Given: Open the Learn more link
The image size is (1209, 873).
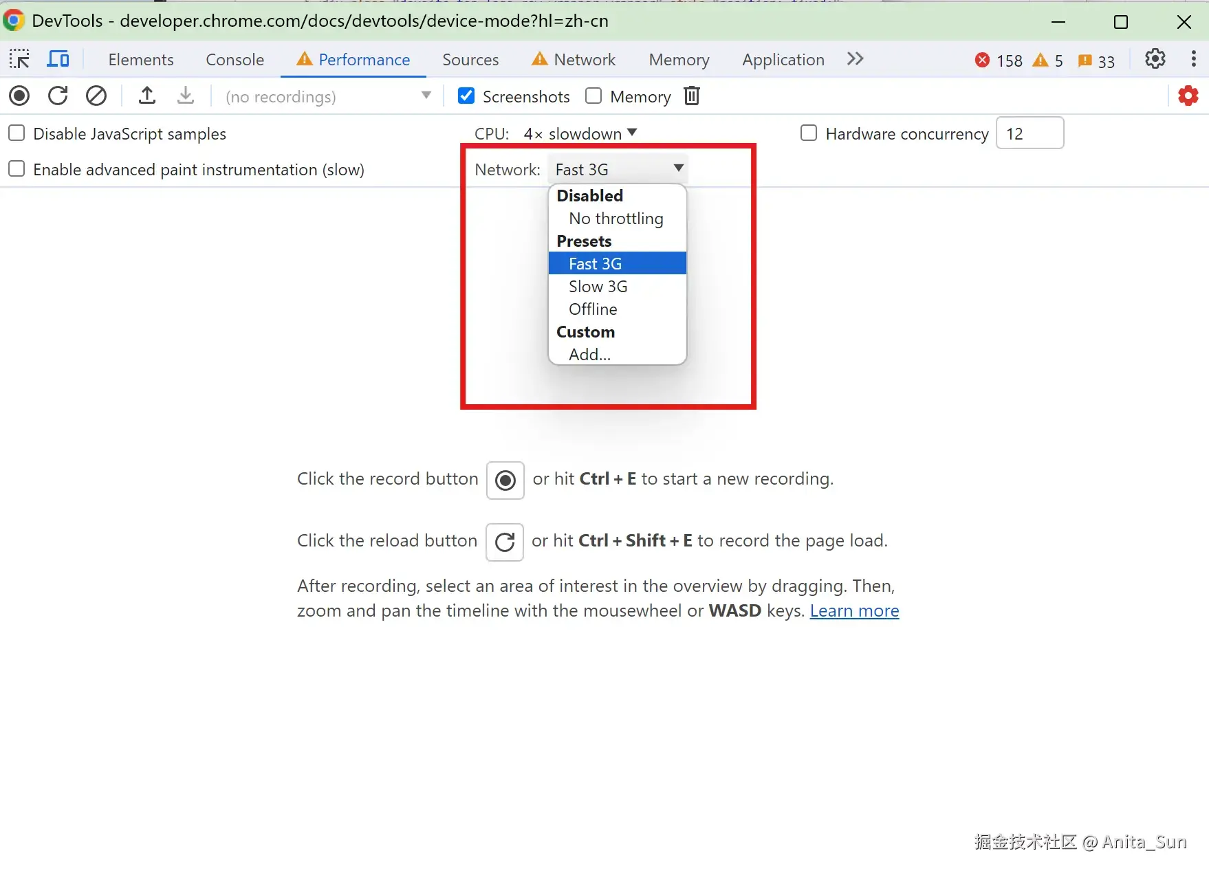Looking at the screenshot, I should click(854, 611).
